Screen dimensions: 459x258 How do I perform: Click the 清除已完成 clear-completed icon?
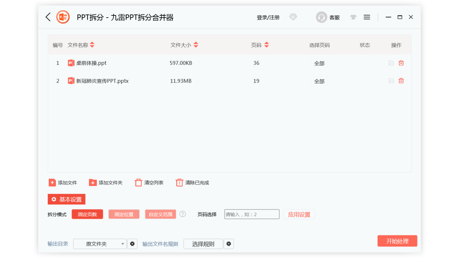click(x=179, y=182)
